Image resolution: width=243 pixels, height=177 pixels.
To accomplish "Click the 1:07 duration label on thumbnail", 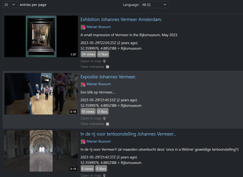I will pos(73,54).
